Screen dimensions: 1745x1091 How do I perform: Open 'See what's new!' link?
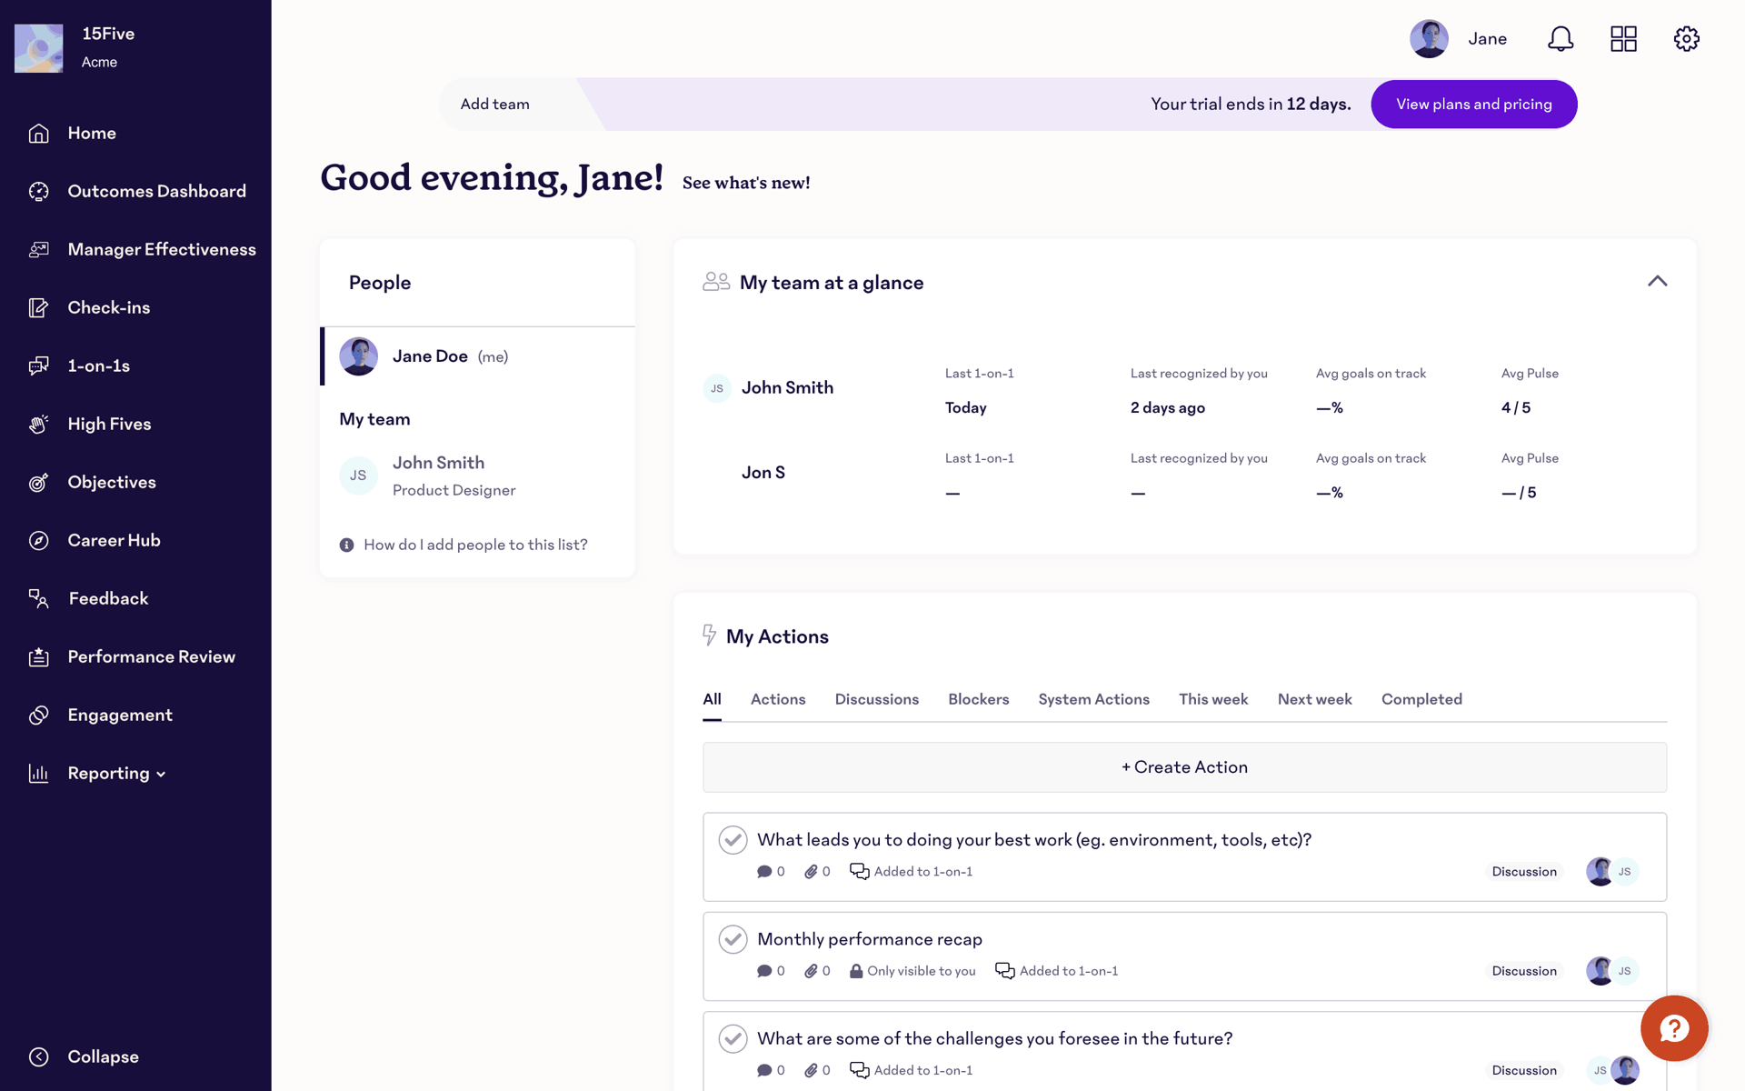click(x=746, y=183)
